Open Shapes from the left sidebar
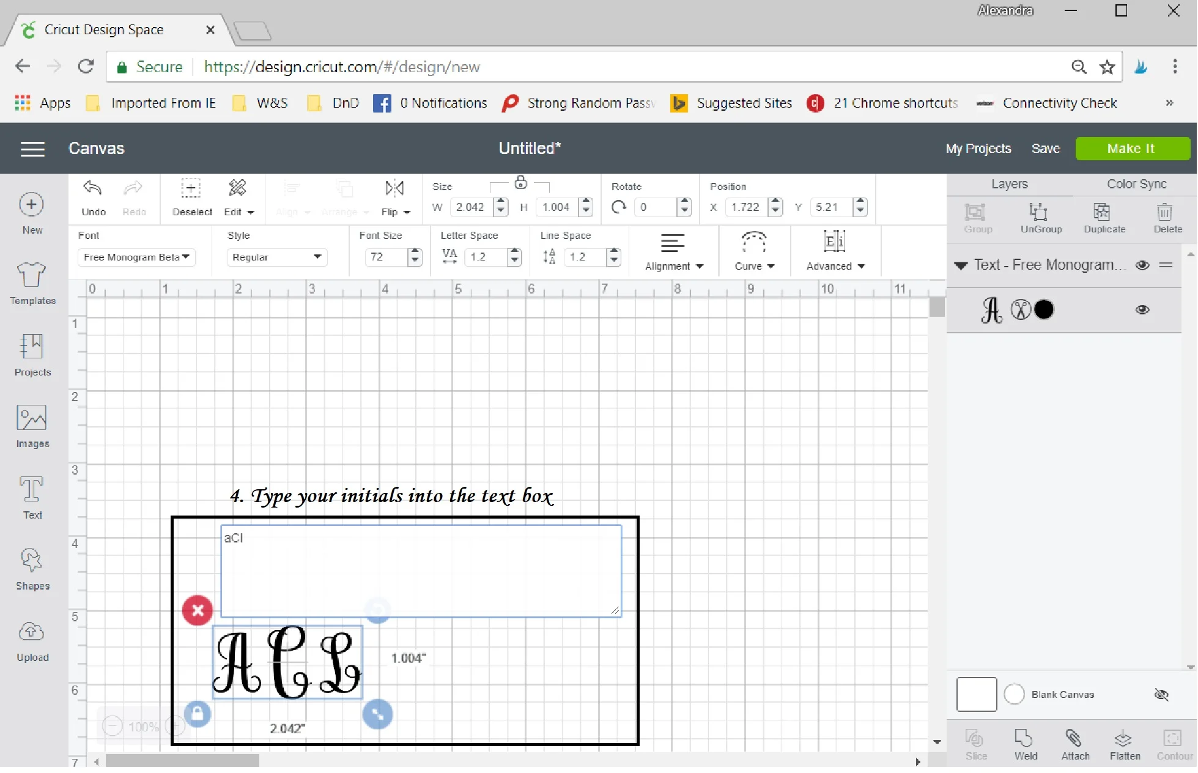 32,569
